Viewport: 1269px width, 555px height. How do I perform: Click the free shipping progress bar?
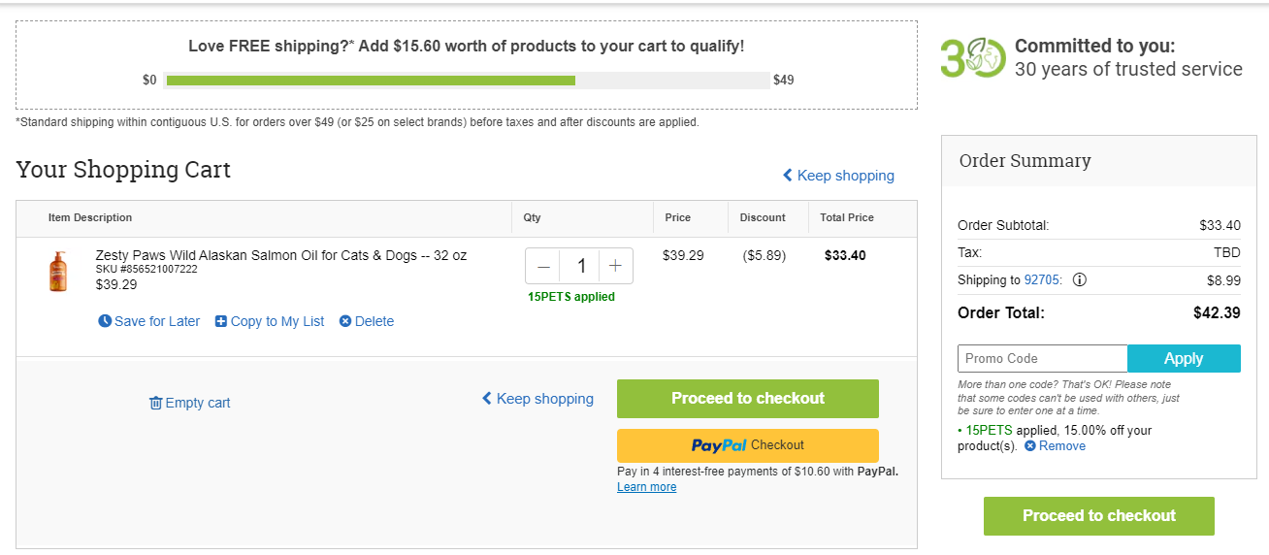point(467,80)
